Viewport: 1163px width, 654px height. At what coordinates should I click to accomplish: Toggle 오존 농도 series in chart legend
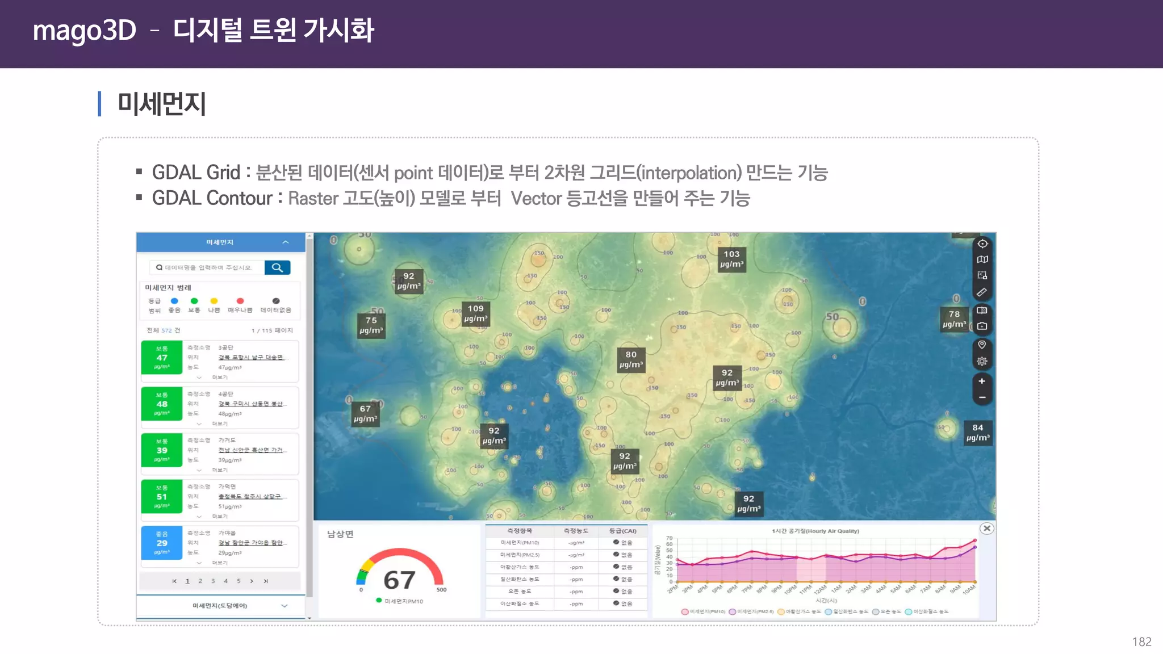(886, 612)
